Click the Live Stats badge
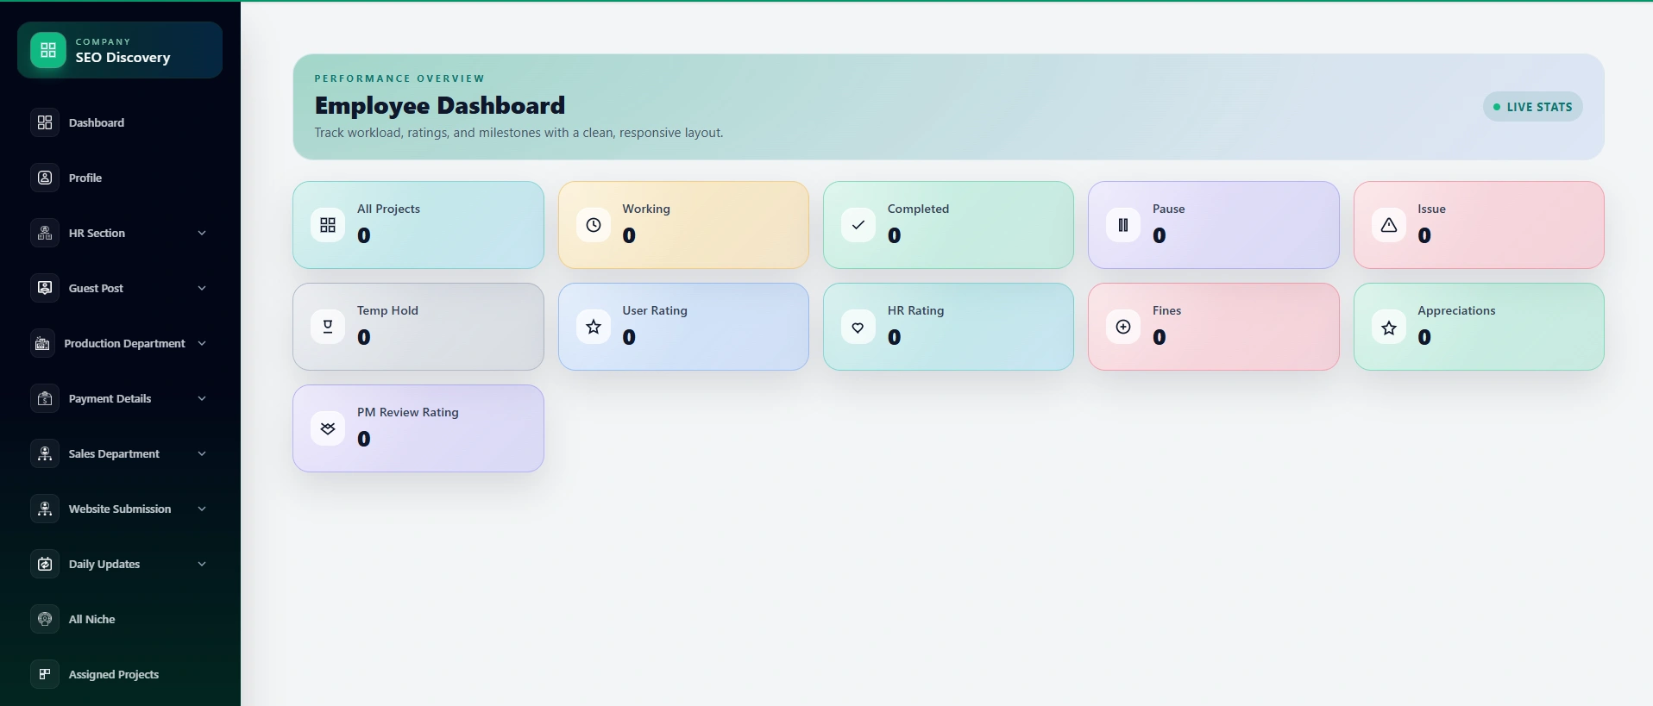 [1532, 107]
